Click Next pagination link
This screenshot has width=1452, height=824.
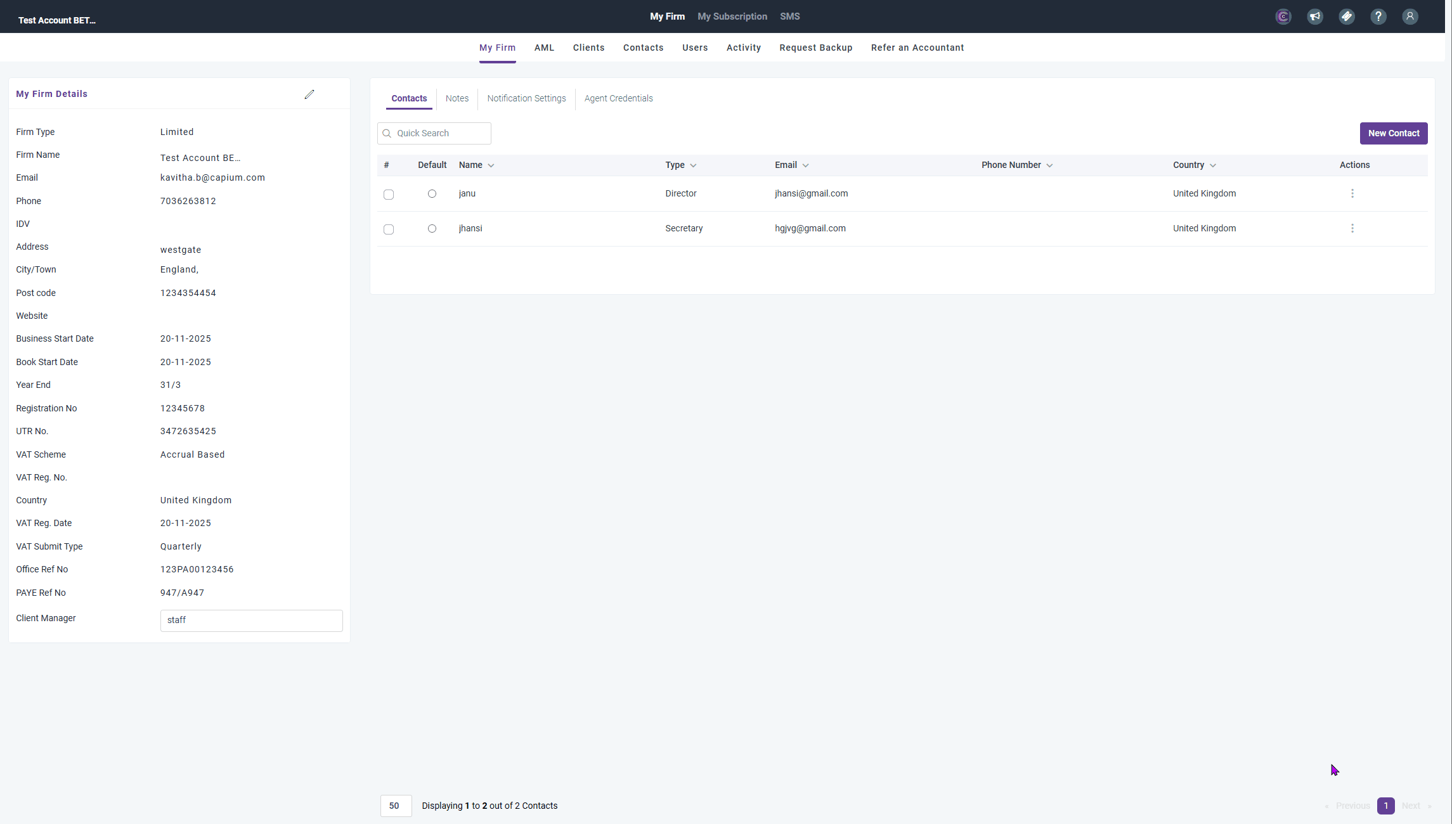[x=1411, y=806]
